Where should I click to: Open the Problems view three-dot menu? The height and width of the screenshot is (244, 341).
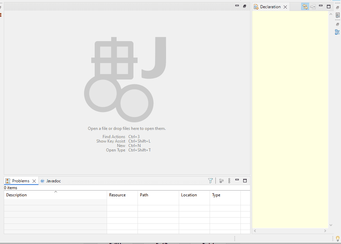(229, 181)
